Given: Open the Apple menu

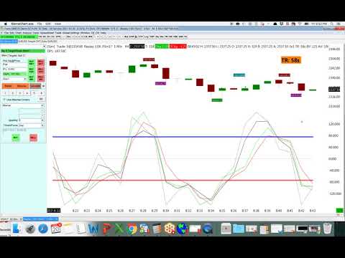Looking at the screenshot, I should tap(5, 24).
